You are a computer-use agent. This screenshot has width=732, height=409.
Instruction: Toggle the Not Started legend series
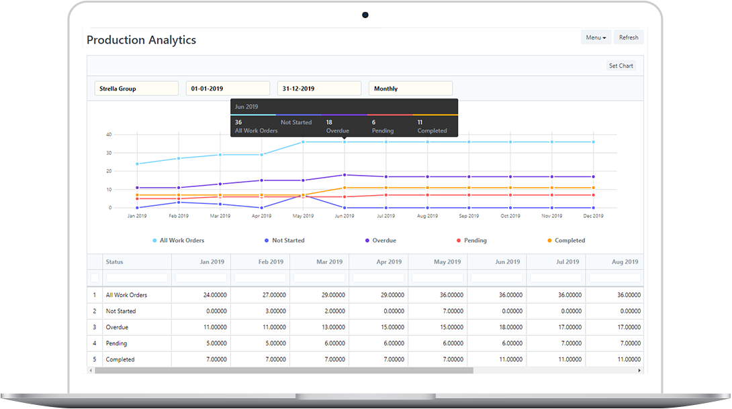pyautogui.click(x=288, y=241)
